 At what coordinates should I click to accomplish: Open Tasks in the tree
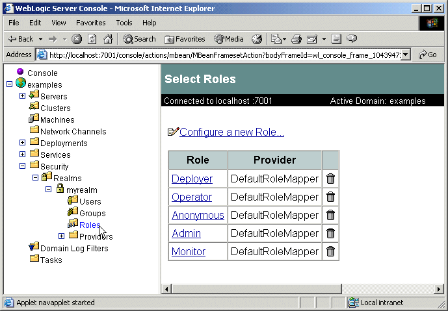pyautogui.click(x=51, y=260)
